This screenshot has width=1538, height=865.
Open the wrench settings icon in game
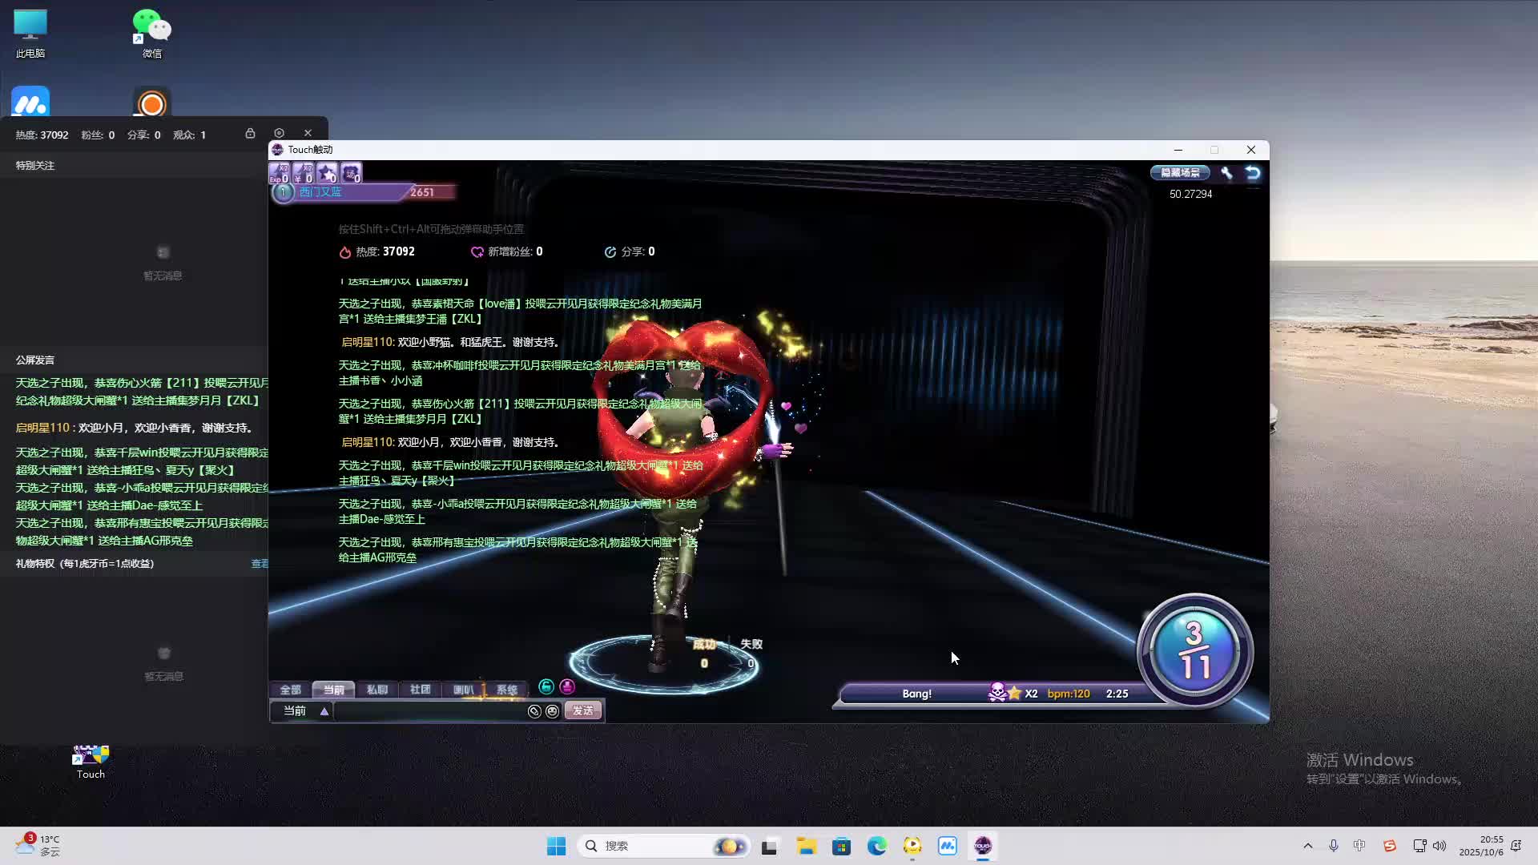(x=1226, y=173)
